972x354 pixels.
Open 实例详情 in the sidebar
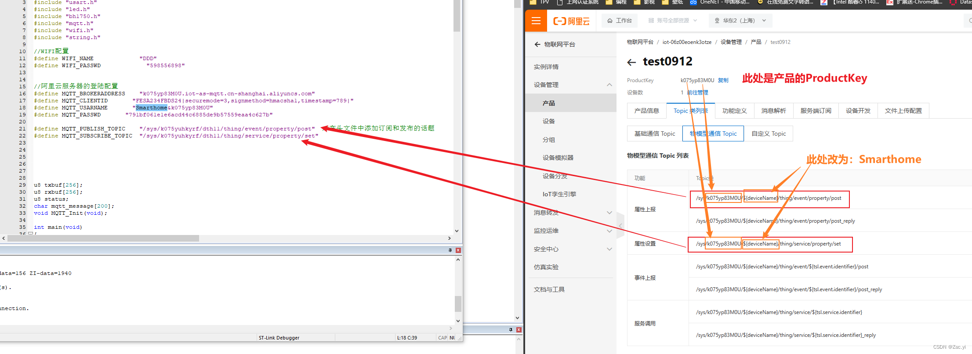point(546,67)
